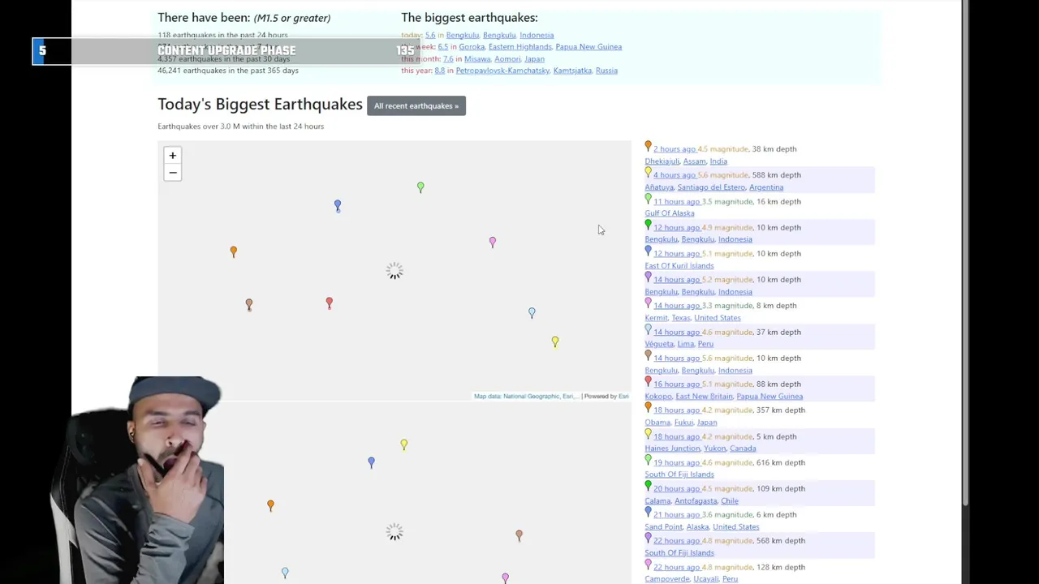Open Petropavlovsk-Kamchatsky link
This screenshot has width=1039, height=584.
[x=502, y=71]
